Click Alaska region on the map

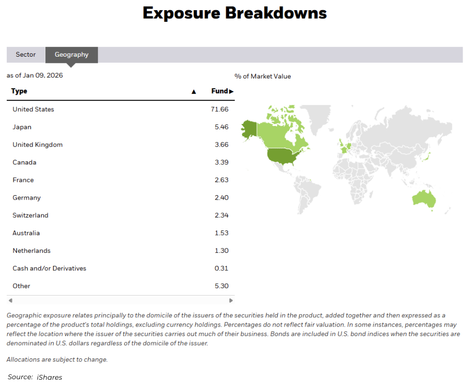(x=250, y=127)
